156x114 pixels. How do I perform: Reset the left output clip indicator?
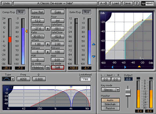139,78
